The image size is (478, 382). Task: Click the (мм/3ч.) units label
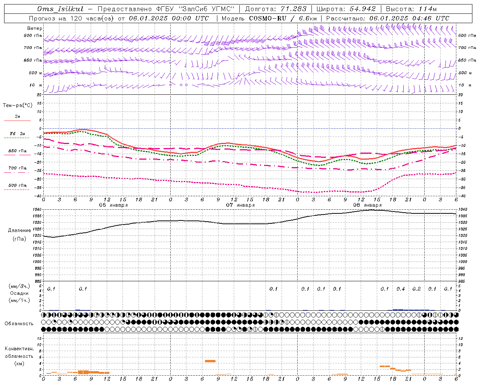pos(19,286)
